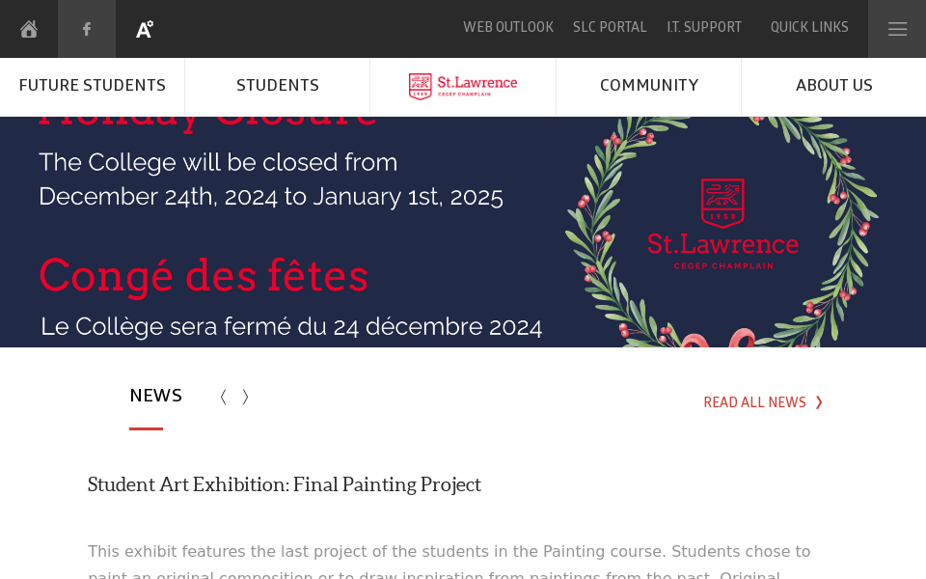
Task: Visit the SLC Portal link
Action: pyautogui.click(x=610, y=27)
